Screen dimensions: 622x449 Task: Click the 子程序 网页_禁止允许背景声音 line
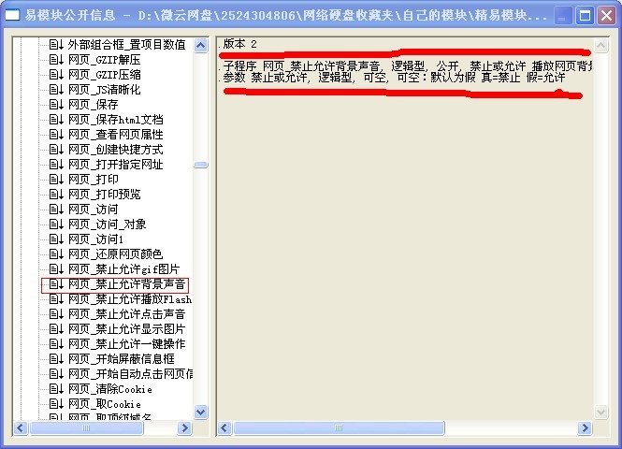click(x=405, y=65)
